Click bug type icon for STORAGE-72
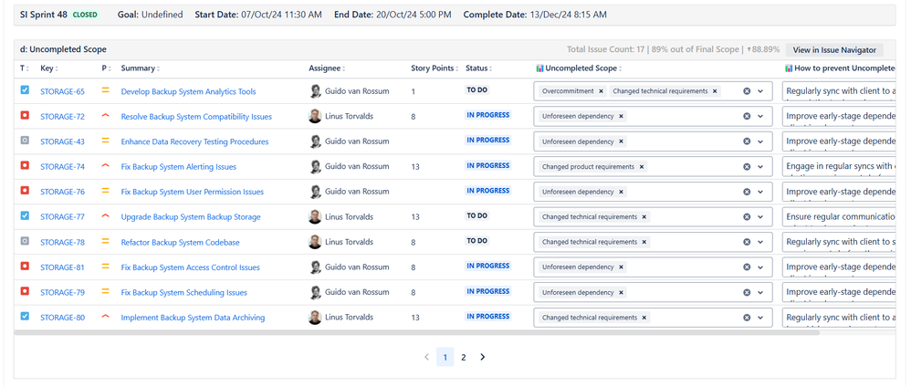The width and height of the screenshot is (911, 387). [25, 116]
